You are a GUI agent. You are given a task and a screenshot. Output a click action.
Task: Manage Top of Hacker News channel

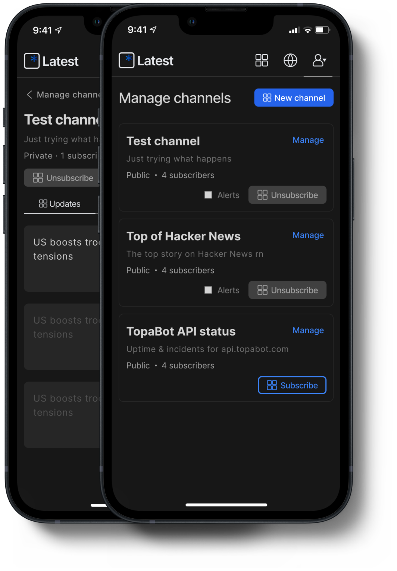click(308, 235)
